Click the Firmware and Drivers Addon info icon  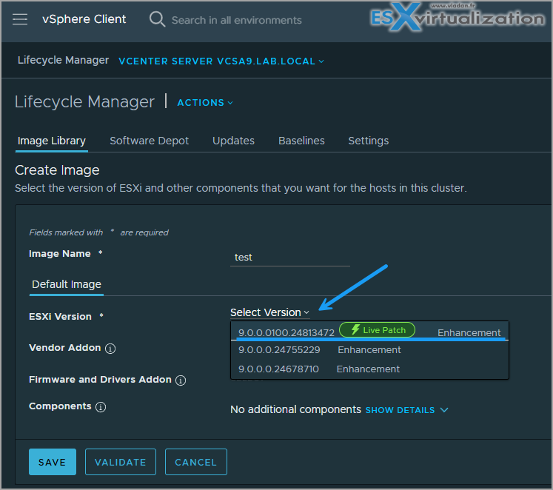coord(181,380)
